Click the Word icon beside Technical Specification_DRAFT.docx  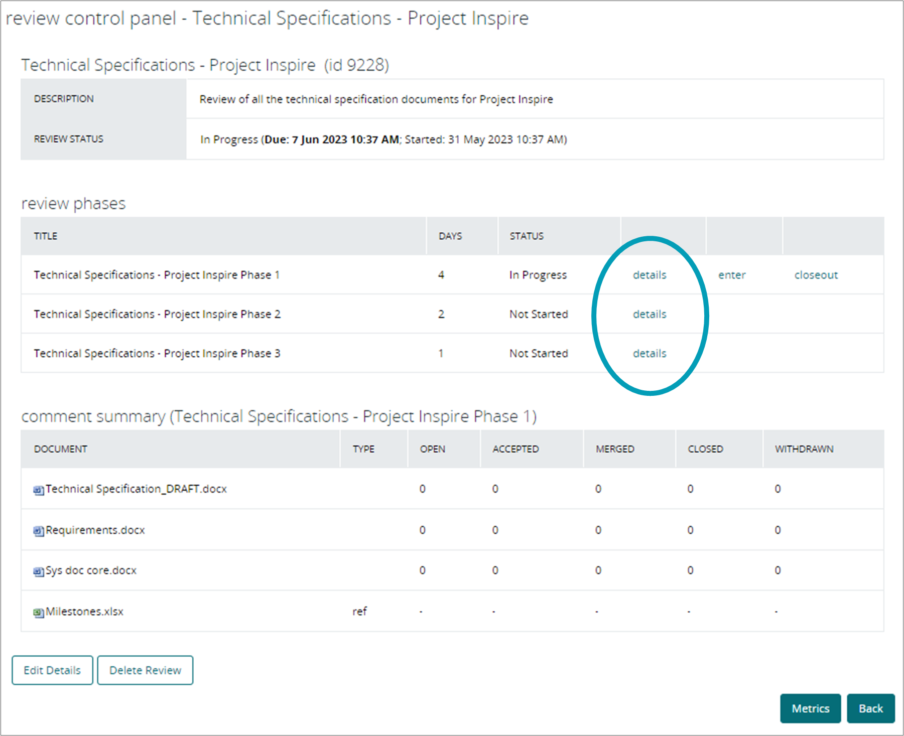coord(39,490)
